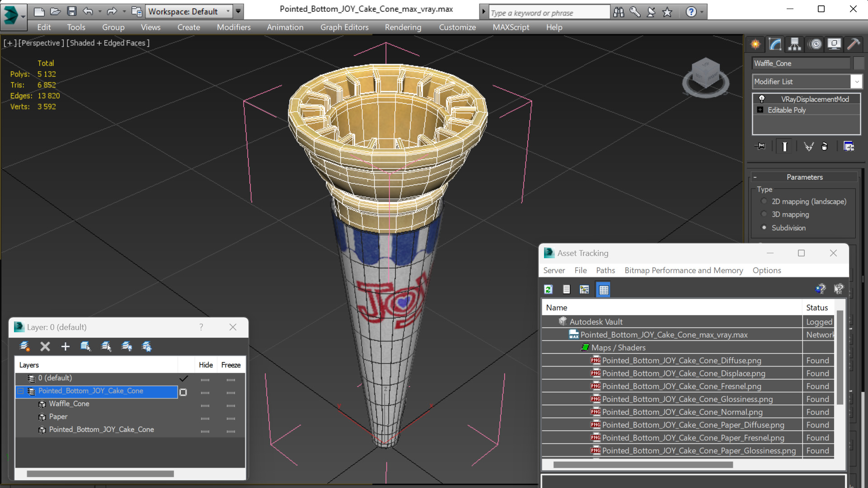
Task: Click the favorites star icon
Action: 667,12
